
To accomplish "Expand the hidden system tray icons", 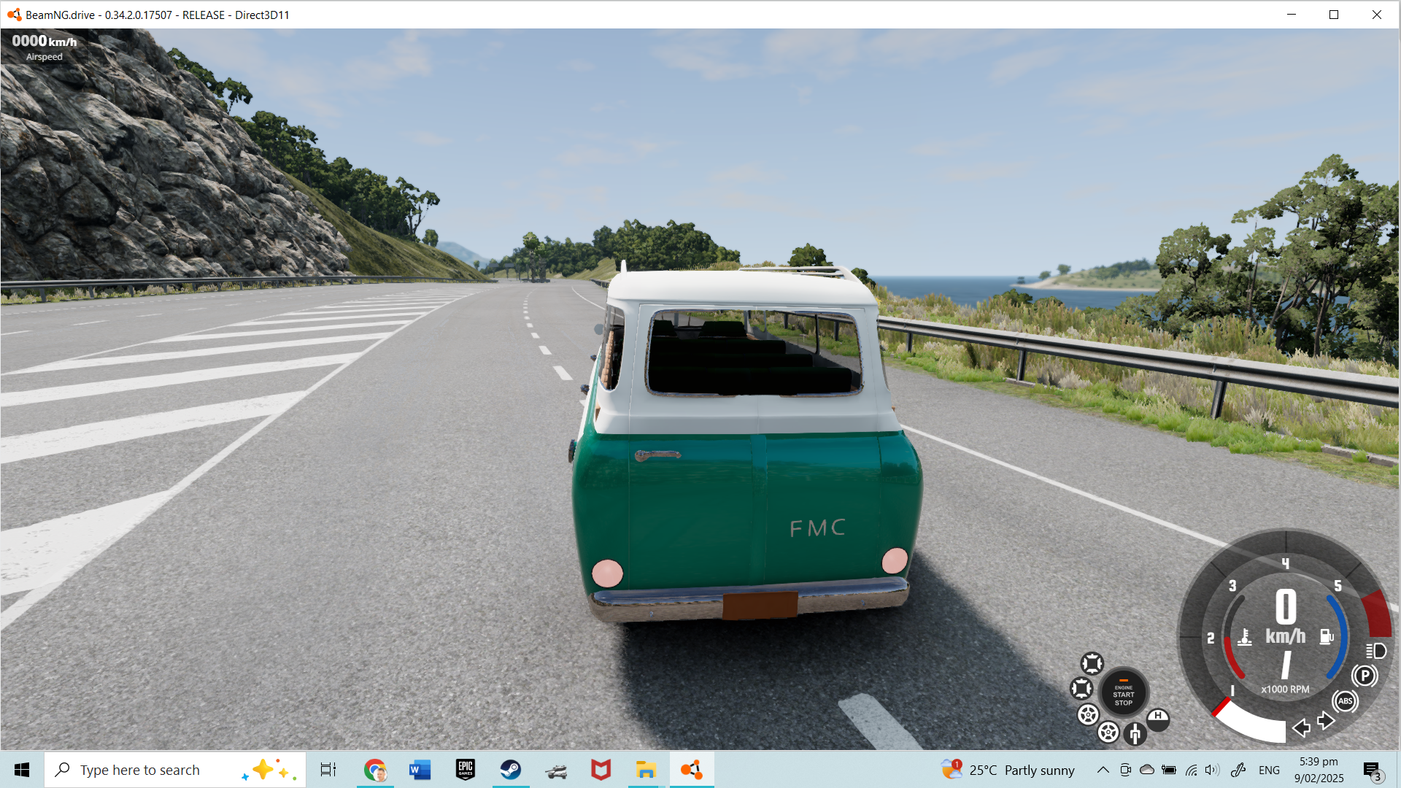I will pyautogui.click(x=1103, y=770).
